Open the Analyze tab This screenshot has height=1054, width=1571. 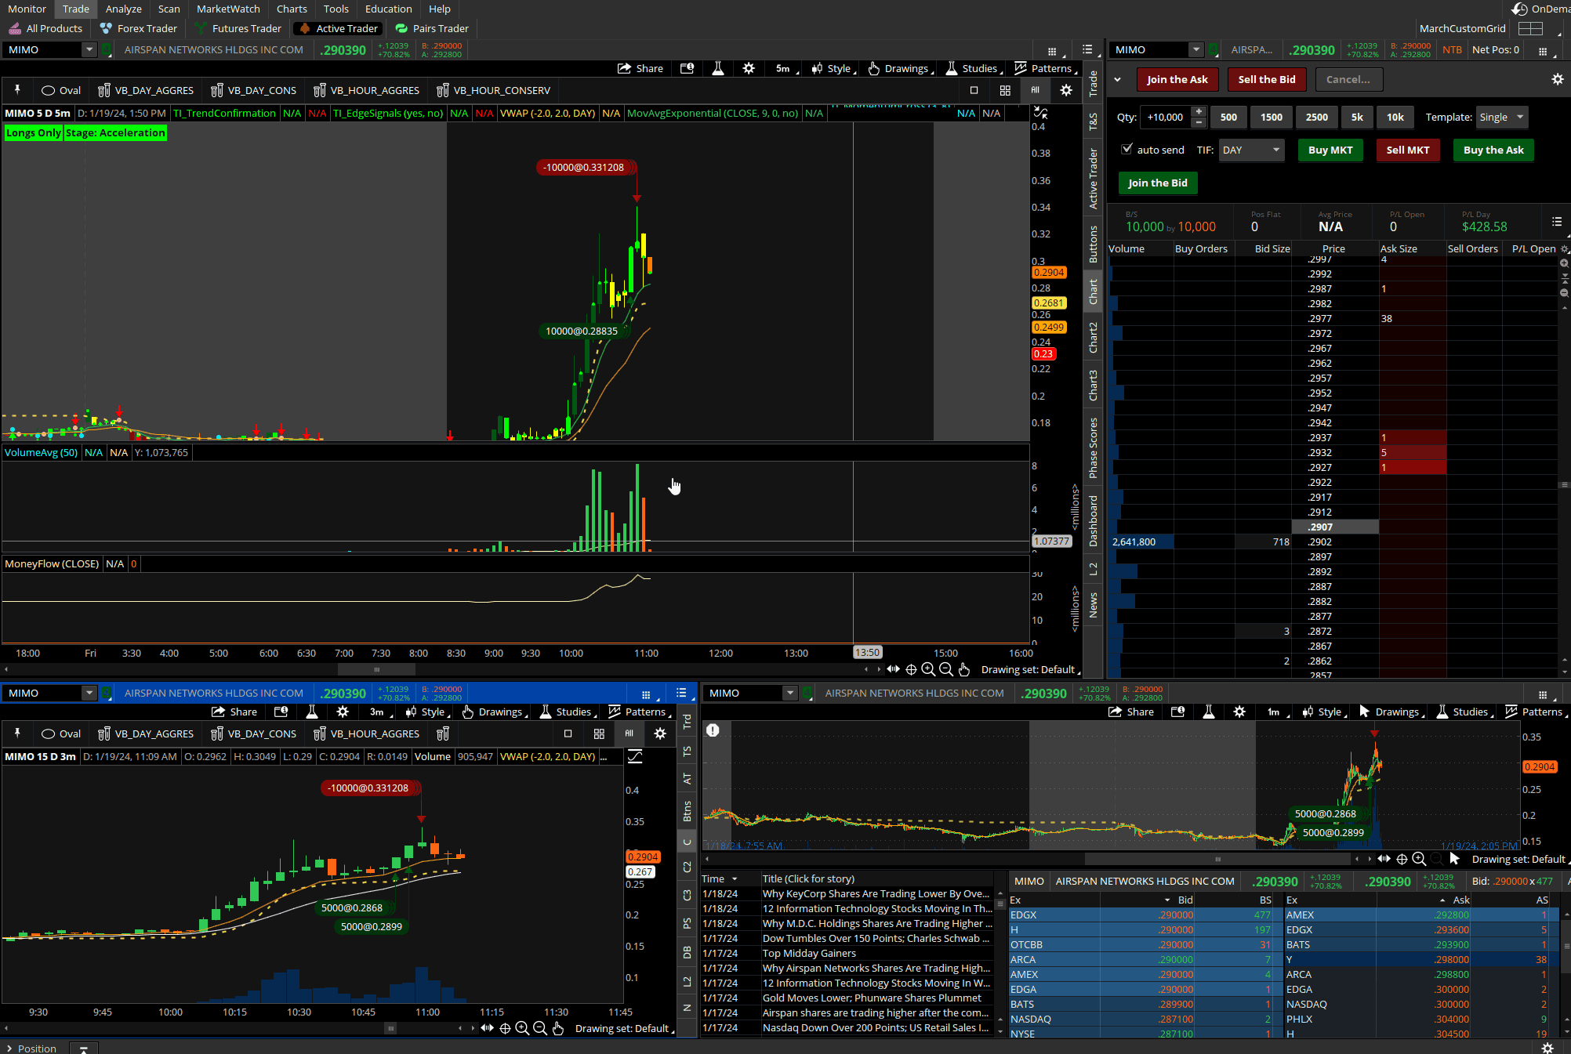[123, 9]
